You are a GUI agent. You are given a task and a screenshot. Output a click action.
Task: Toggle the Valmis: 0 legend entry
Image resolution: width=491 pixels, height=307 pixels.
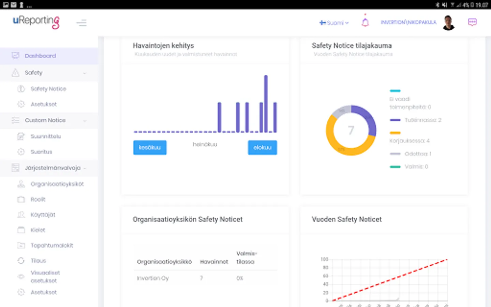[x=409, y=167]
